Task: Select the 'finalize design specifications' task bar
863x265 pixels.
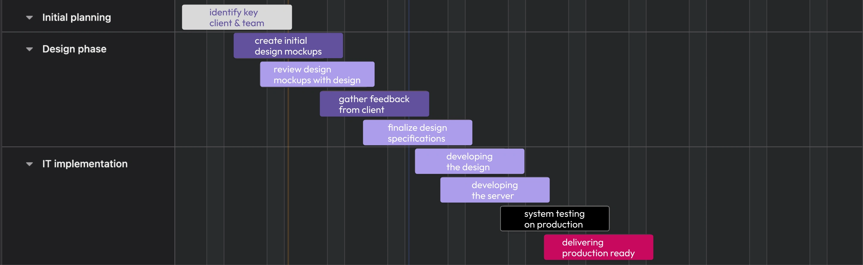Action: click(x=417, y=133)
